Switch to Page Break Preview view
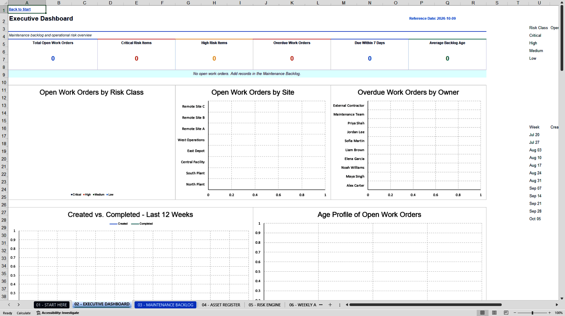The width and height of the screenshot is (565, 316). click(x=506, y=313)
